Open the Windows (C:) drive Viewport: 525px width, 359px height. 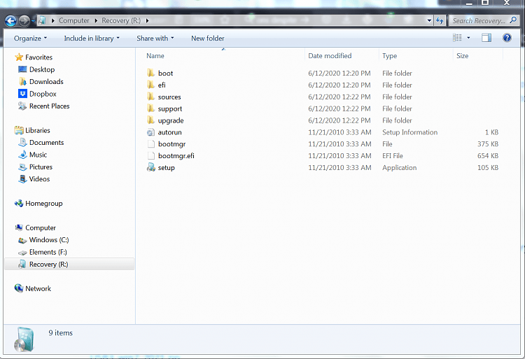click(x=49, y=240)
